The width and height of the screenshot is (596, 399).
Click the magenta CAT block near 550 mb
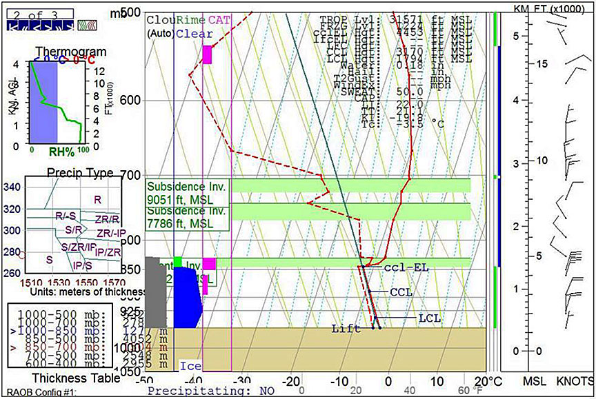tap(207, 54)
